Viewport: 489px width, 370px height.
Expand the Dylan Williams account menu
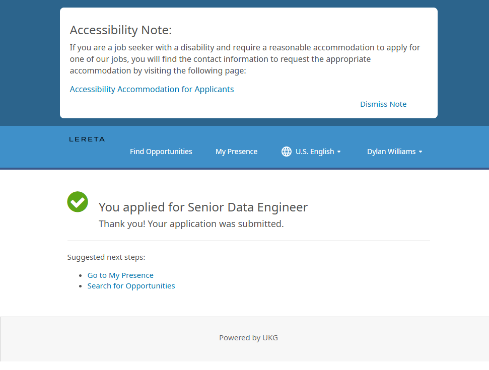[x=391, y=152]
